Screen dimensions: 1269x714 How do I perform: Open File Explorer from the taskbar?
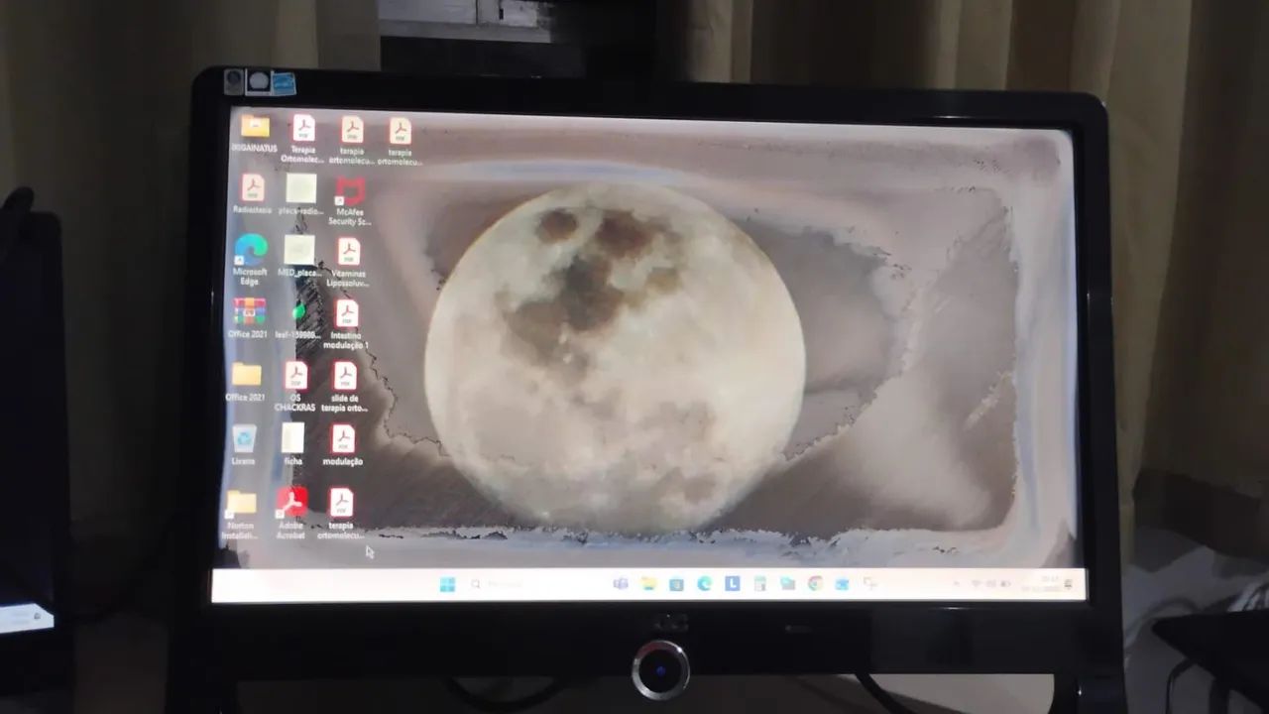click(648, 583)
